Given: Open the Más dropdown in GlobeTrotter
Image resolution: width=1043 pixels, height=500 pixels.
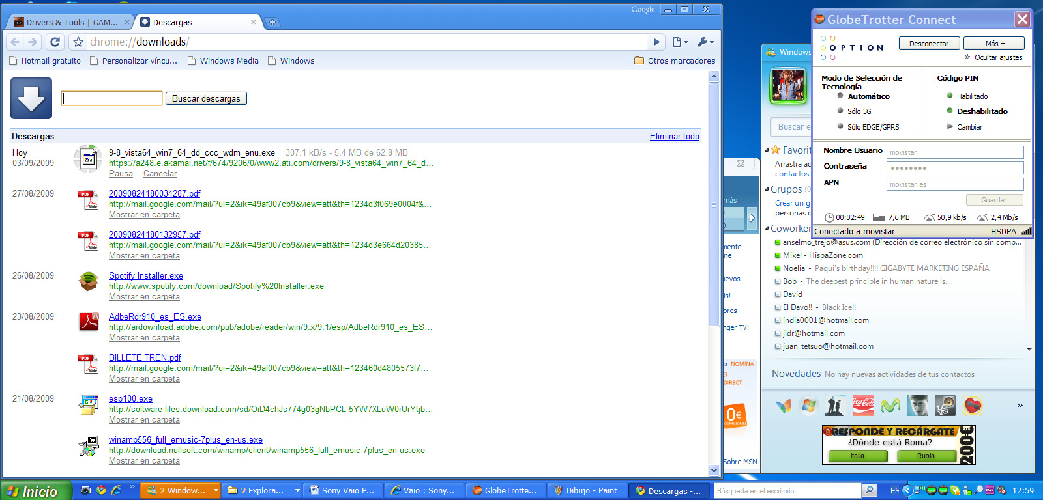Looking at the screenshot, I should pos(994,44).
